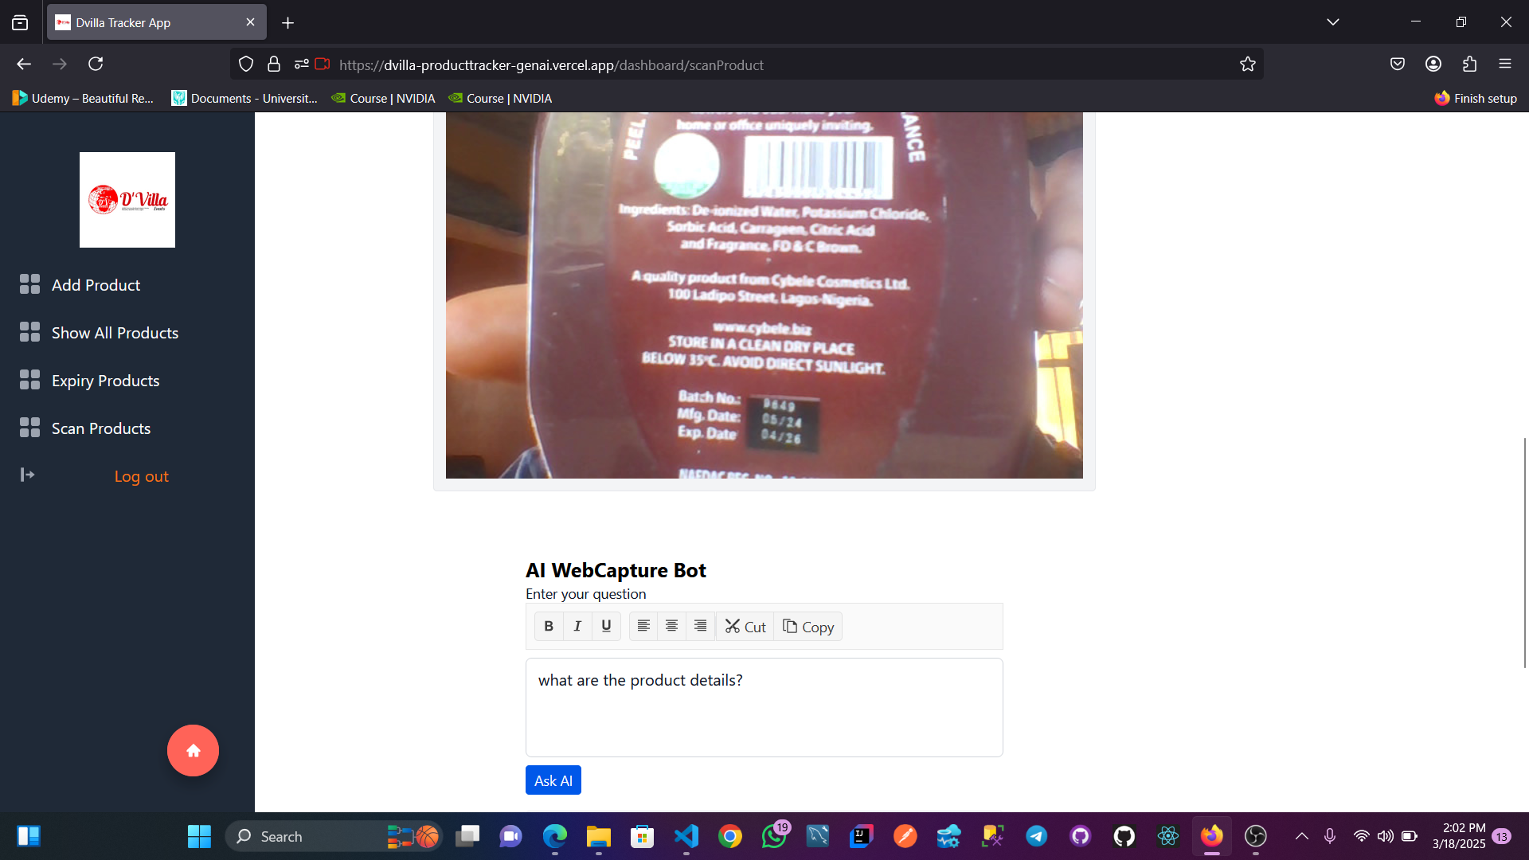Open the Windows Start menu
The width and height of the screenshot is (1529, 860).
pyautogui.click(x=199, y=836)
